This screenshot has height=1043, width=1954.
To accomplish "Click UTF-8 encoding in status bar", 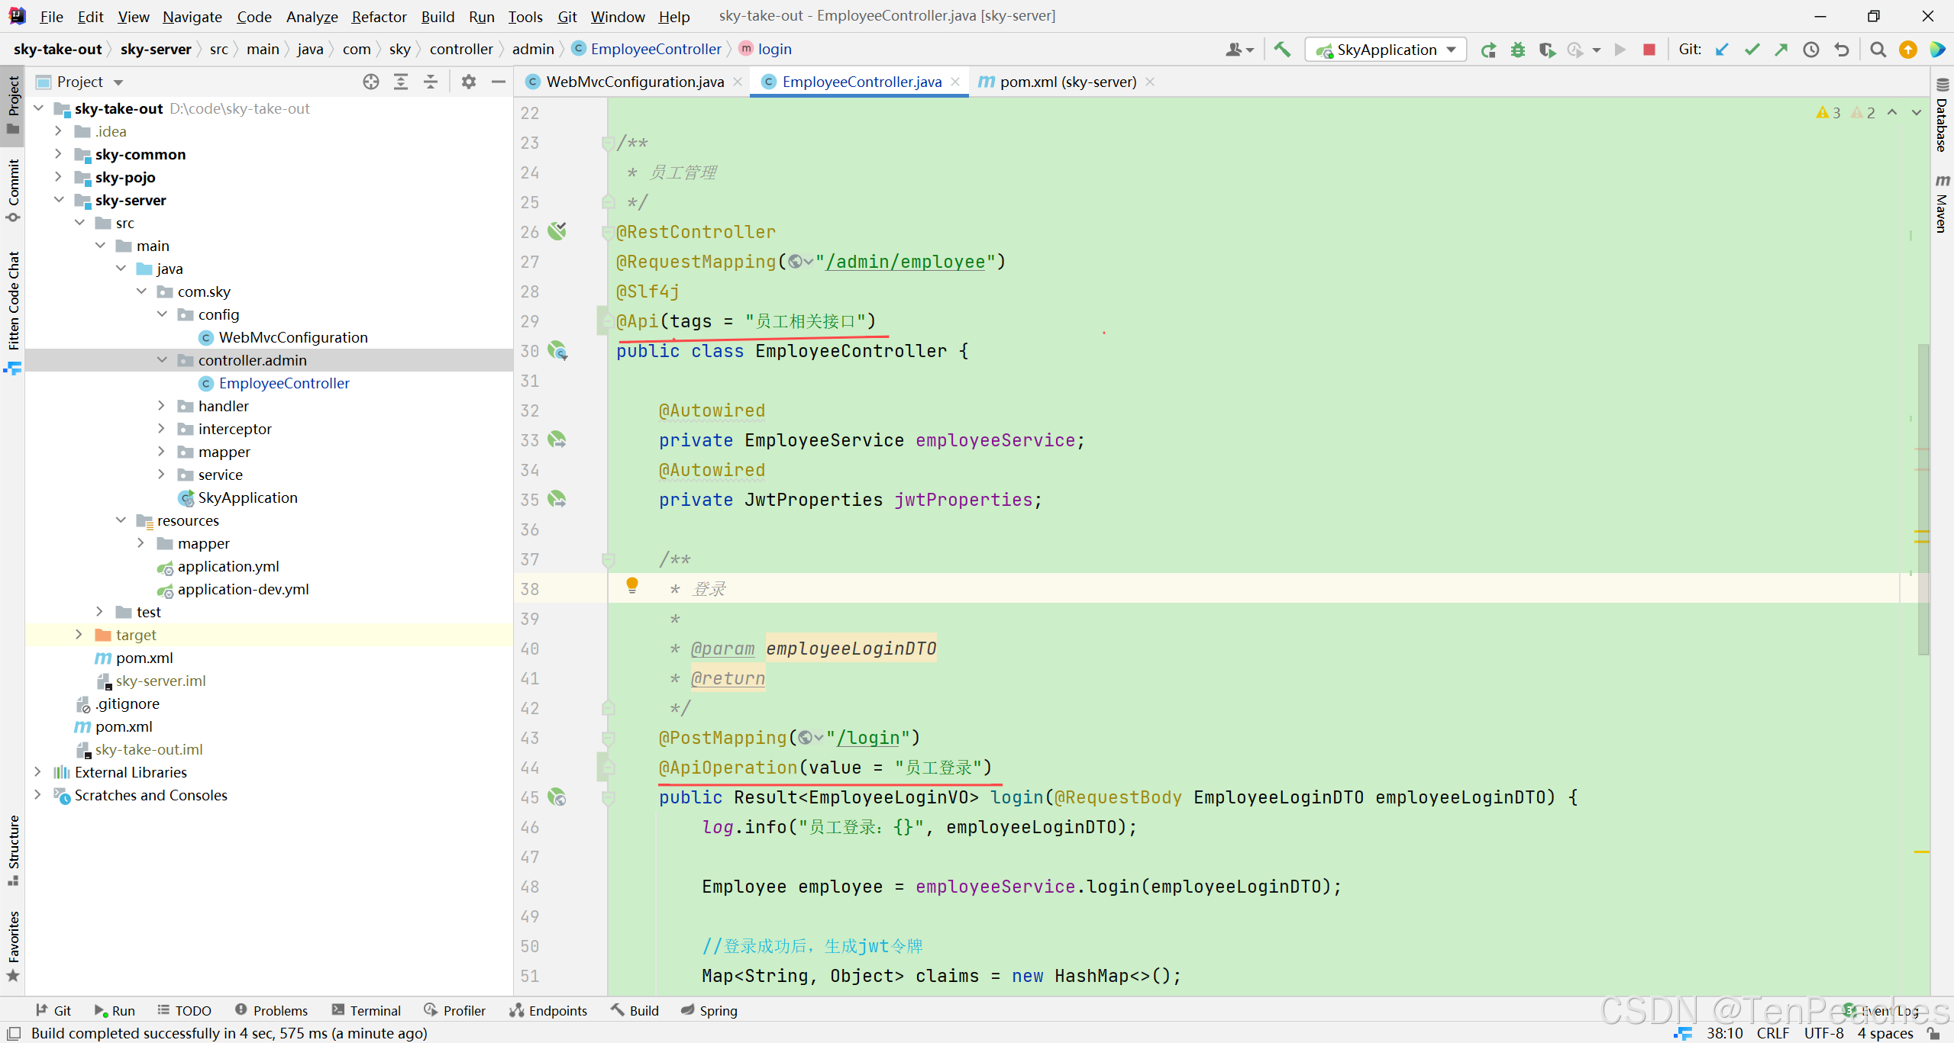I will point(1823,1033).
